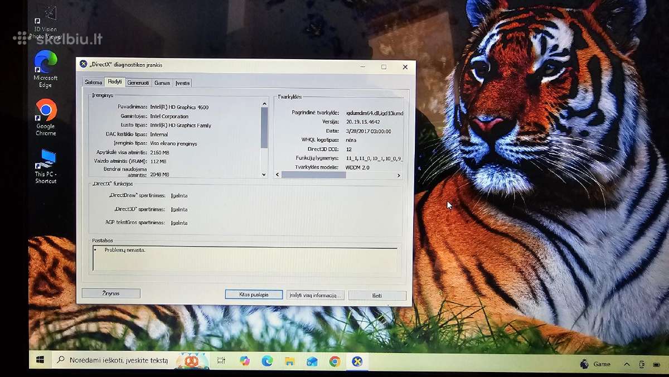Click the 2160 MB total memory value
Viewport: 669px width, 377px height.
[159, 152]
